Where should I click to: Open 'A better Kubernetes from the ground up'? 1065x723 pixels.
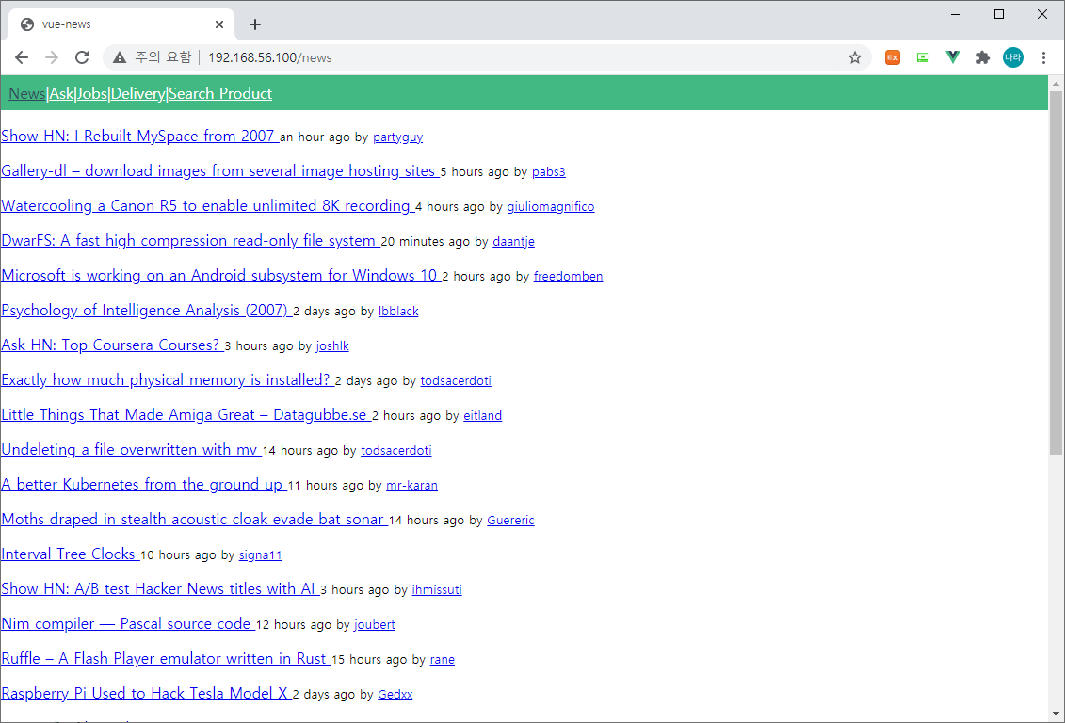[x=143, y=484]
